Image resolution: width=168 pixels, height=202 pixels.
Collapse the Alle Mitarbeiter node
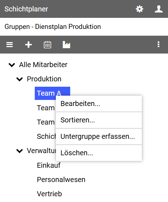point(12,65)
